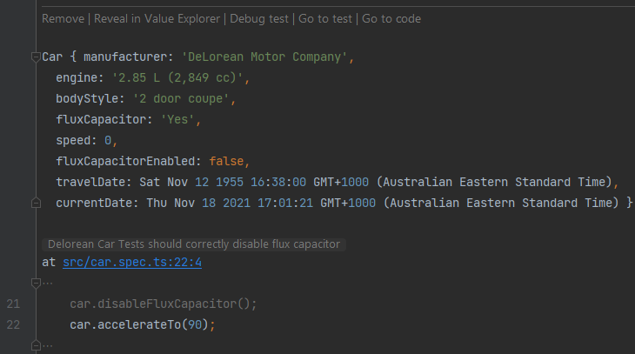Expand folded code above line 21
The image size is (635, 354).
(36, 283)
